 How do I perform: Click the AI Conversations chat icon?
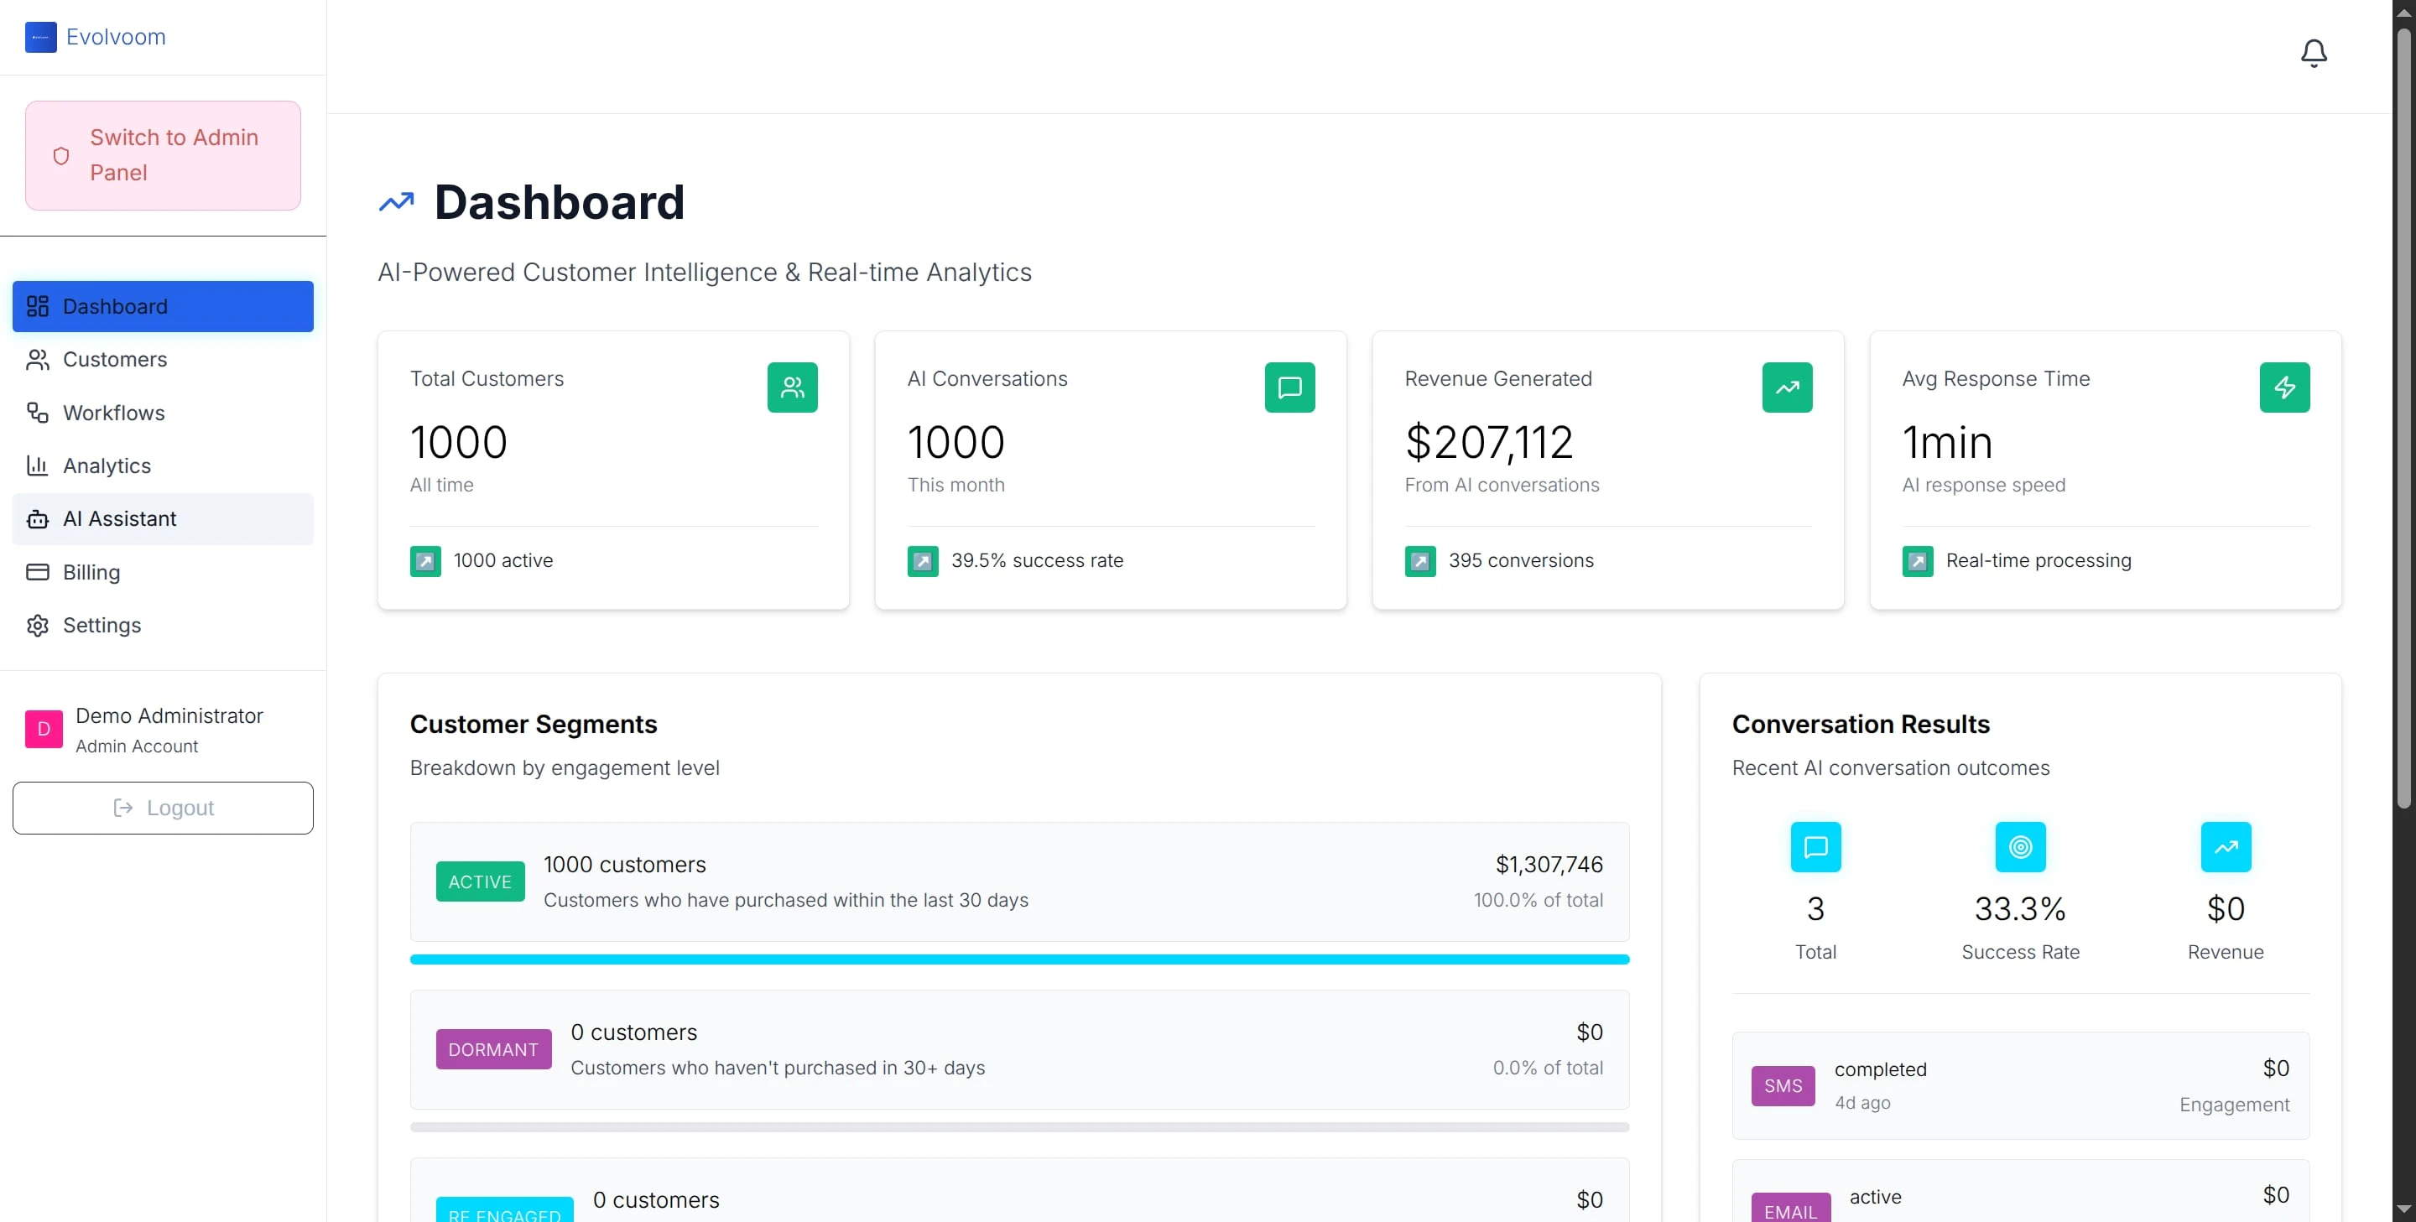pyautogui.click(x=1289, y=387)
